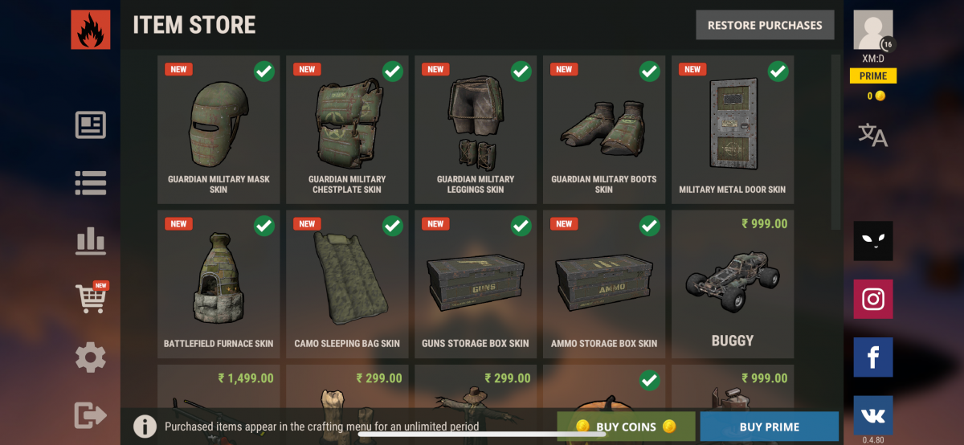This screenshot has height=445, width=964.
Task: Click the info icon beside purchase notice
Action: tap(145, 426)
